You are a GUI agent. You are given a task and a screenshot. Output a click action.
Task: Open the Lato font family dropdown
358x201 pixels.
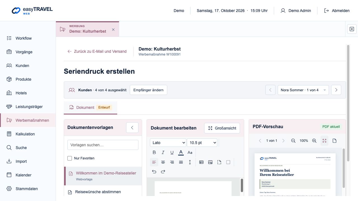click(x=168, y=143)
